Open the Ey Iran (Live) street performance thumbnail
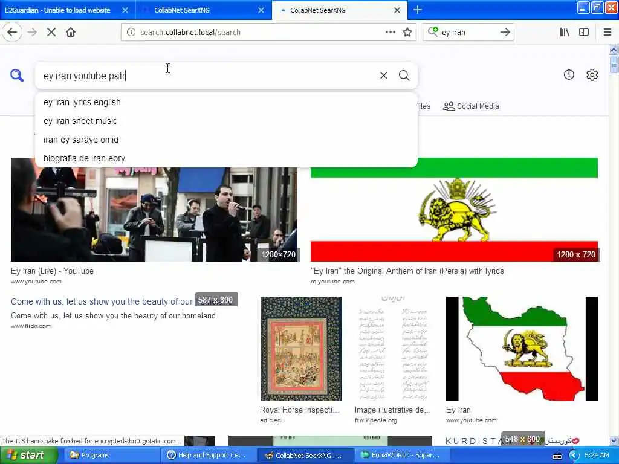619x464 pixels. tap(155, 214)
